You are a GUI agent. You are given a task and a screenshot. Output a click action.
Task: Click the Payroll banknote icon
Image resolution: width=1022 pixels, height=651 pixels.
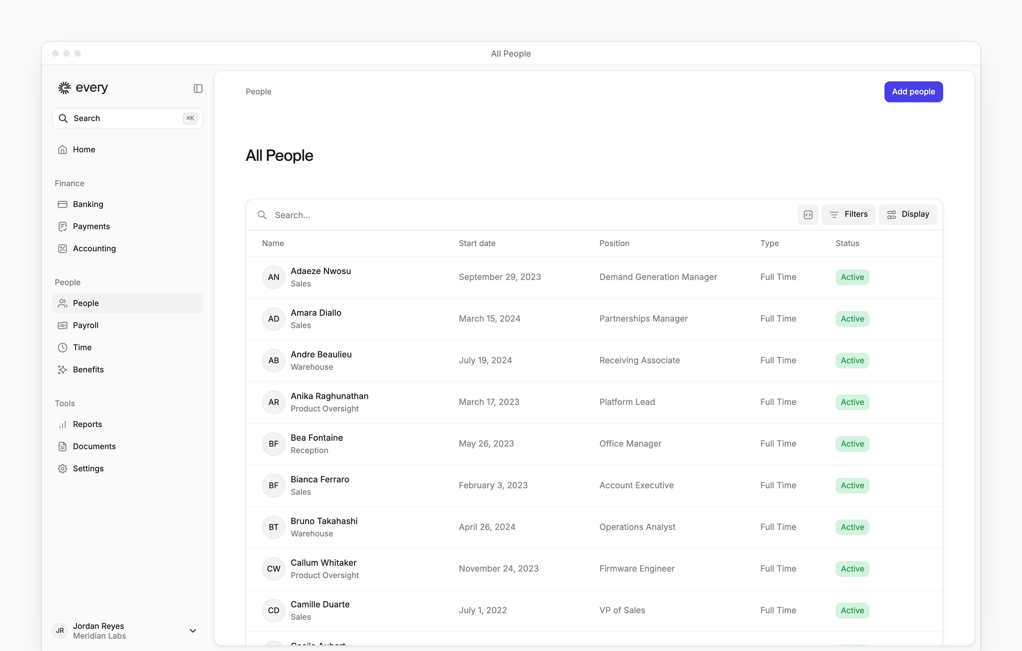click(x=62, y=325)
